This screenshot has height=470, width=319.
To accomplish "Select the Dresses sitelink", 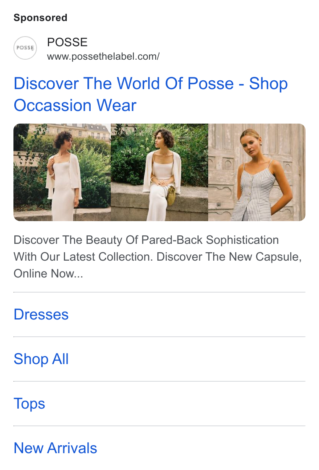I will 41,314.
